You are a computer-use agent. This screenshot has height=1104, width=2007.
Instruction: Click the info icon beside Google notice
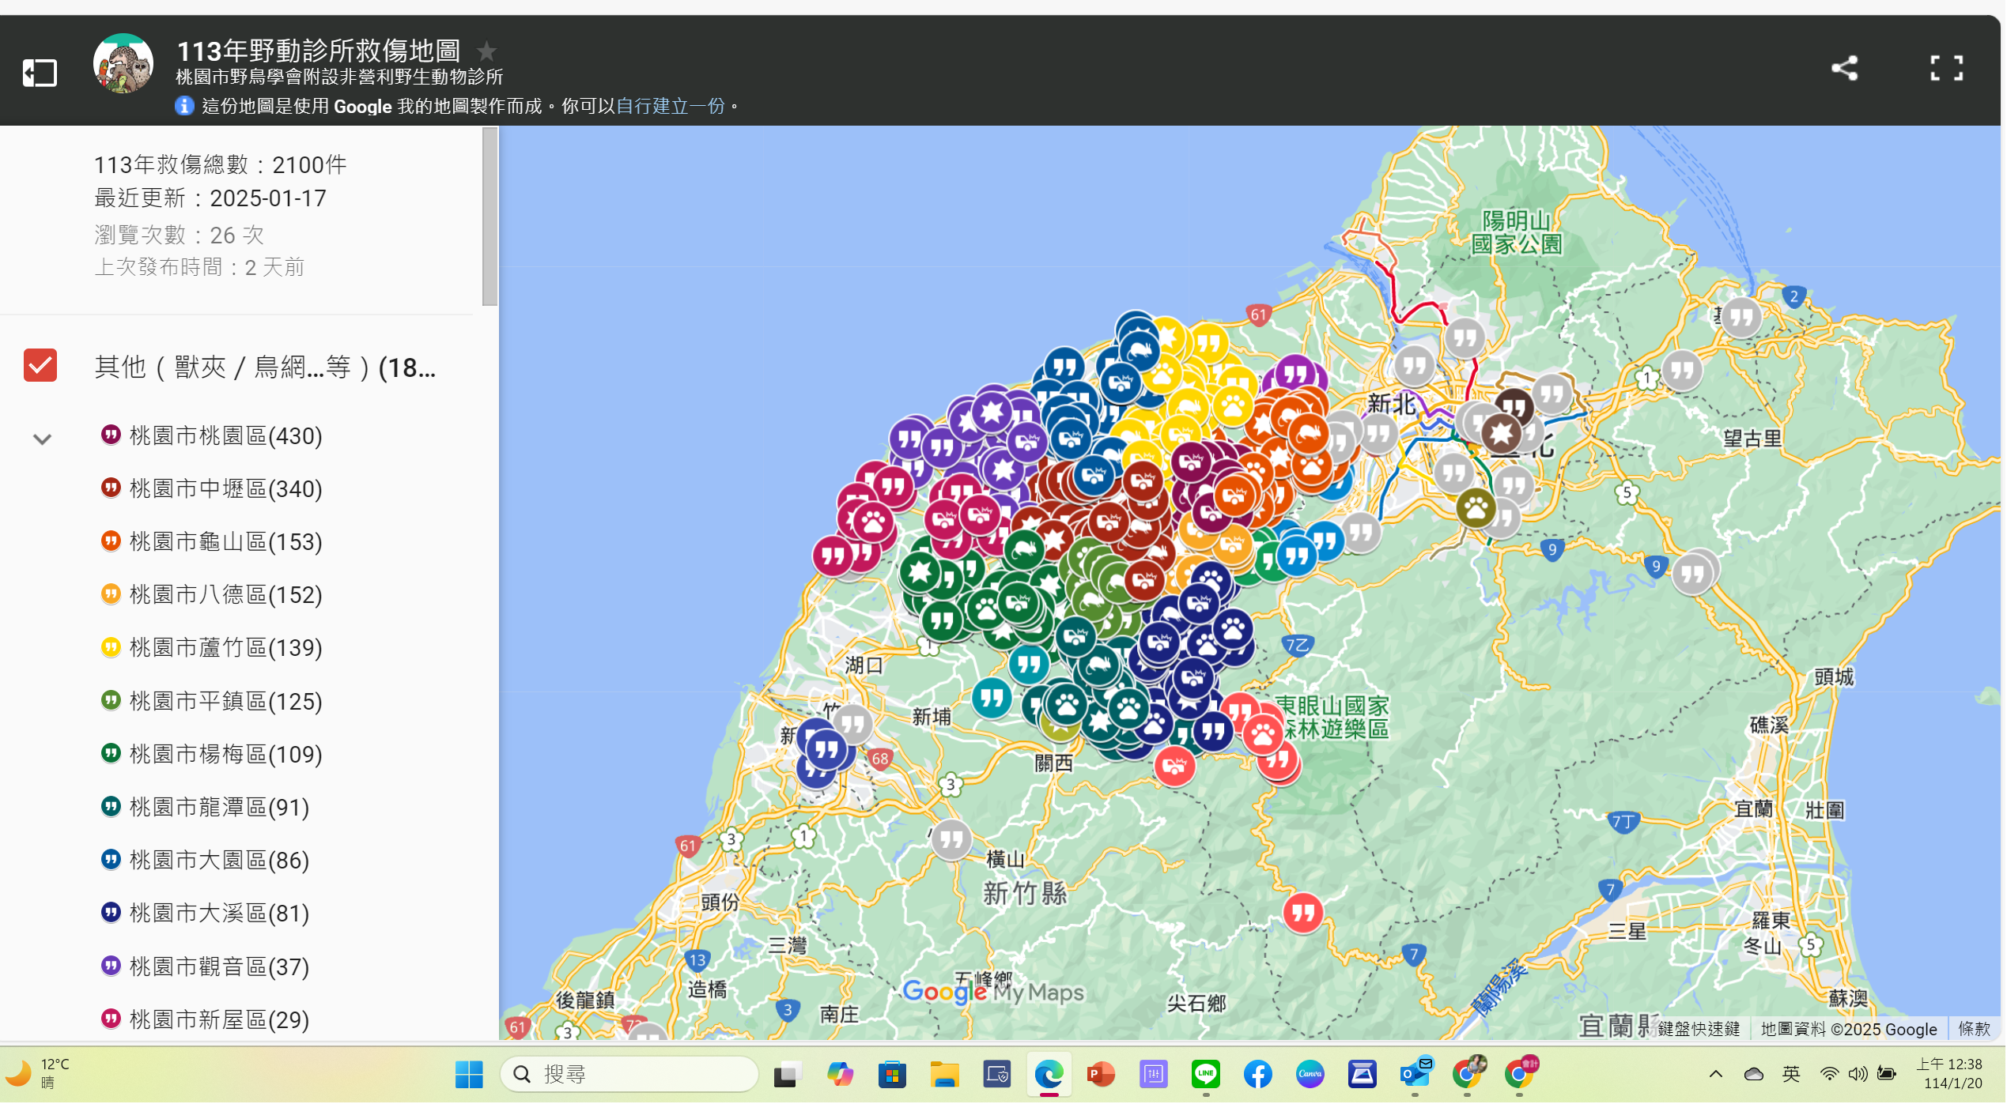(x=184, y=106)
